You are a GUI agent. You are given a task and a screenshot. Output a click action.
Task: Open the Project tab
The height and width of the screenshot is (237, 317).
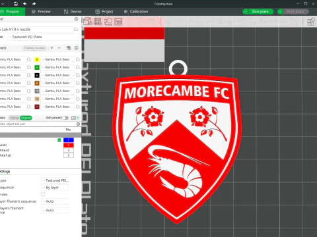[x=104, y=12]
